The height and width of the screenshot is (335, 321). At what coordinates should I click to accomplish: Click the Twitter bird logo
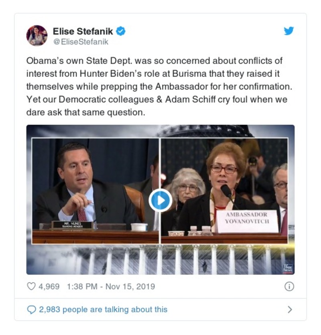289,31
